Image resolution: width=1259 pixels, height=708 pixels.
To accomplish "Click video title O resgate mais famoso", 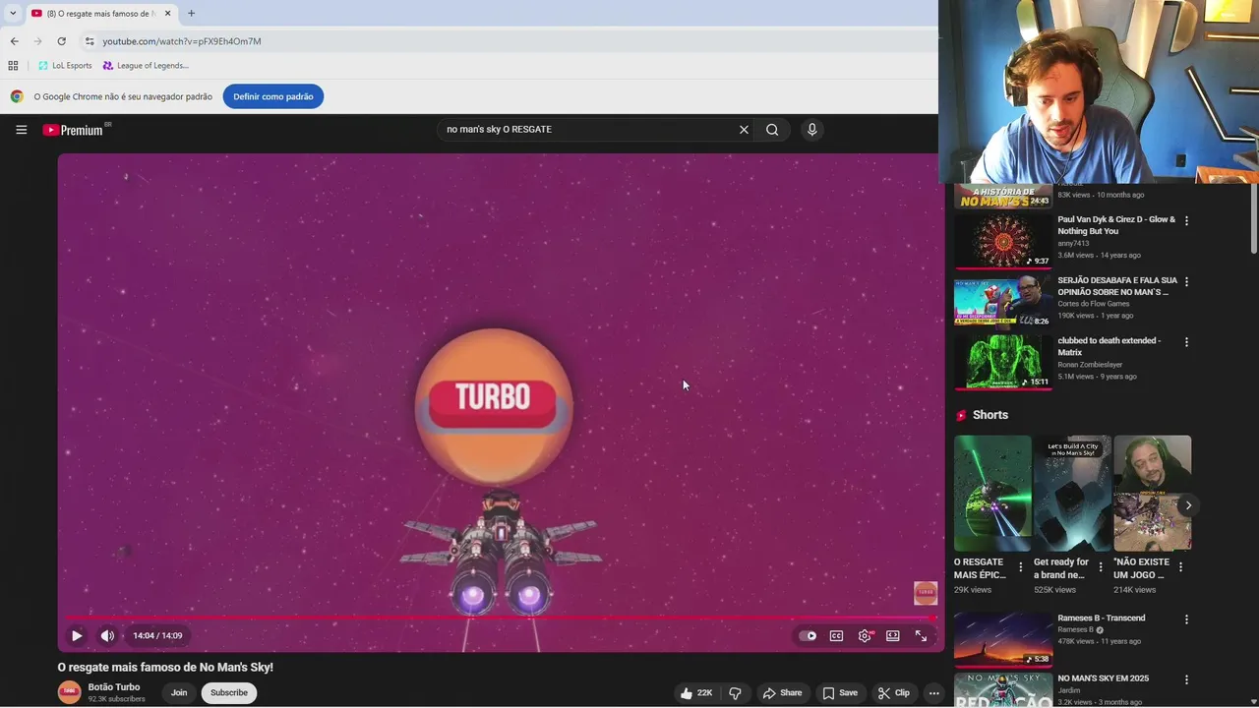I will [x=165, y=668].
